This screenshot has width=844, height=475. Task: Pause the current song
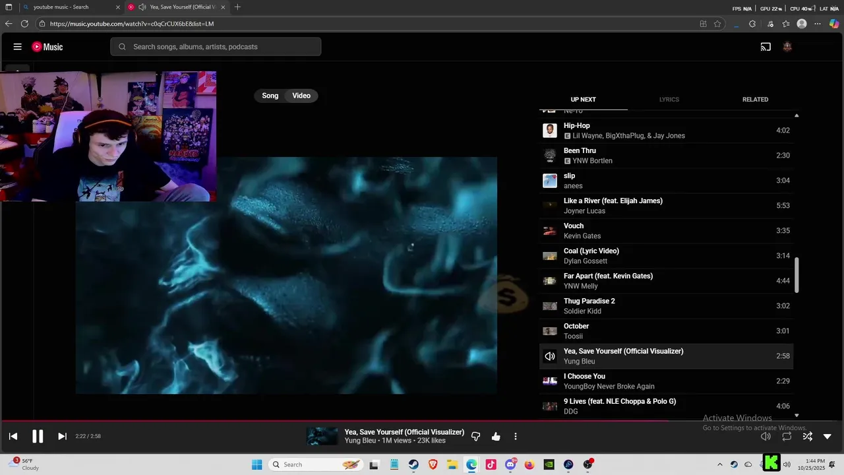click(x=38, y=436)
